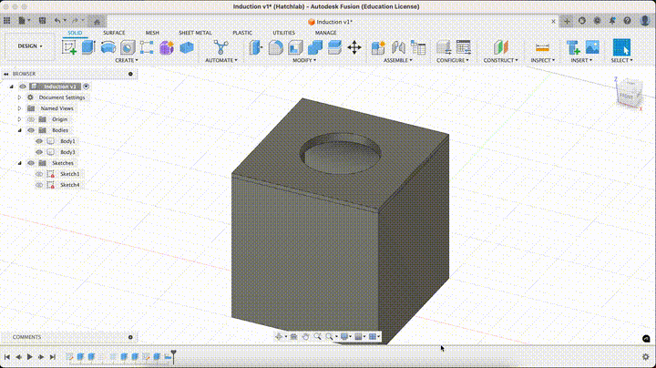This screenshot has width=656, height=368.
Task: Select the Revolve tool
Action: click(x=108, y=47)
